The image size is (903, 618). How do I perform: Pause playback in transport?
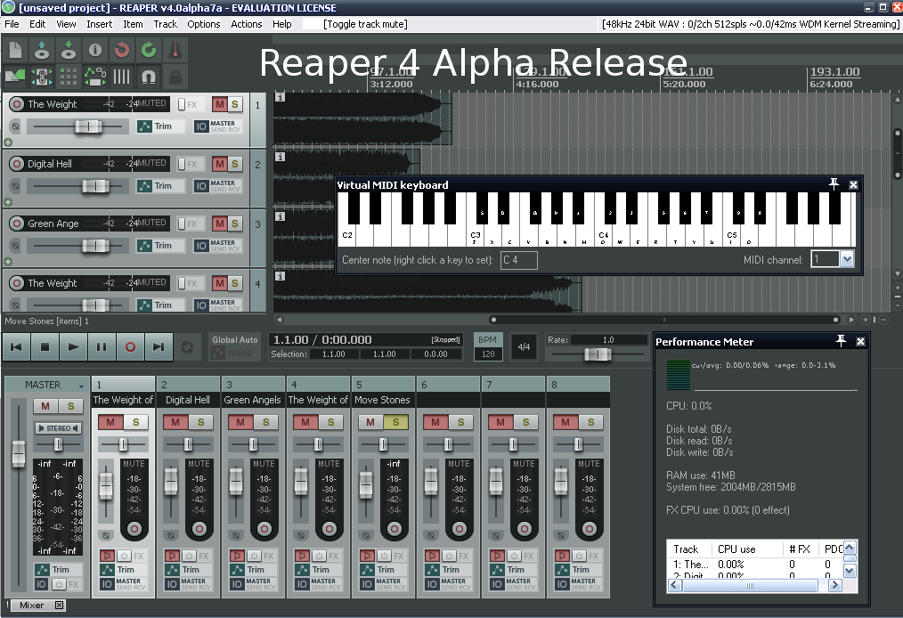click(102, 346)
